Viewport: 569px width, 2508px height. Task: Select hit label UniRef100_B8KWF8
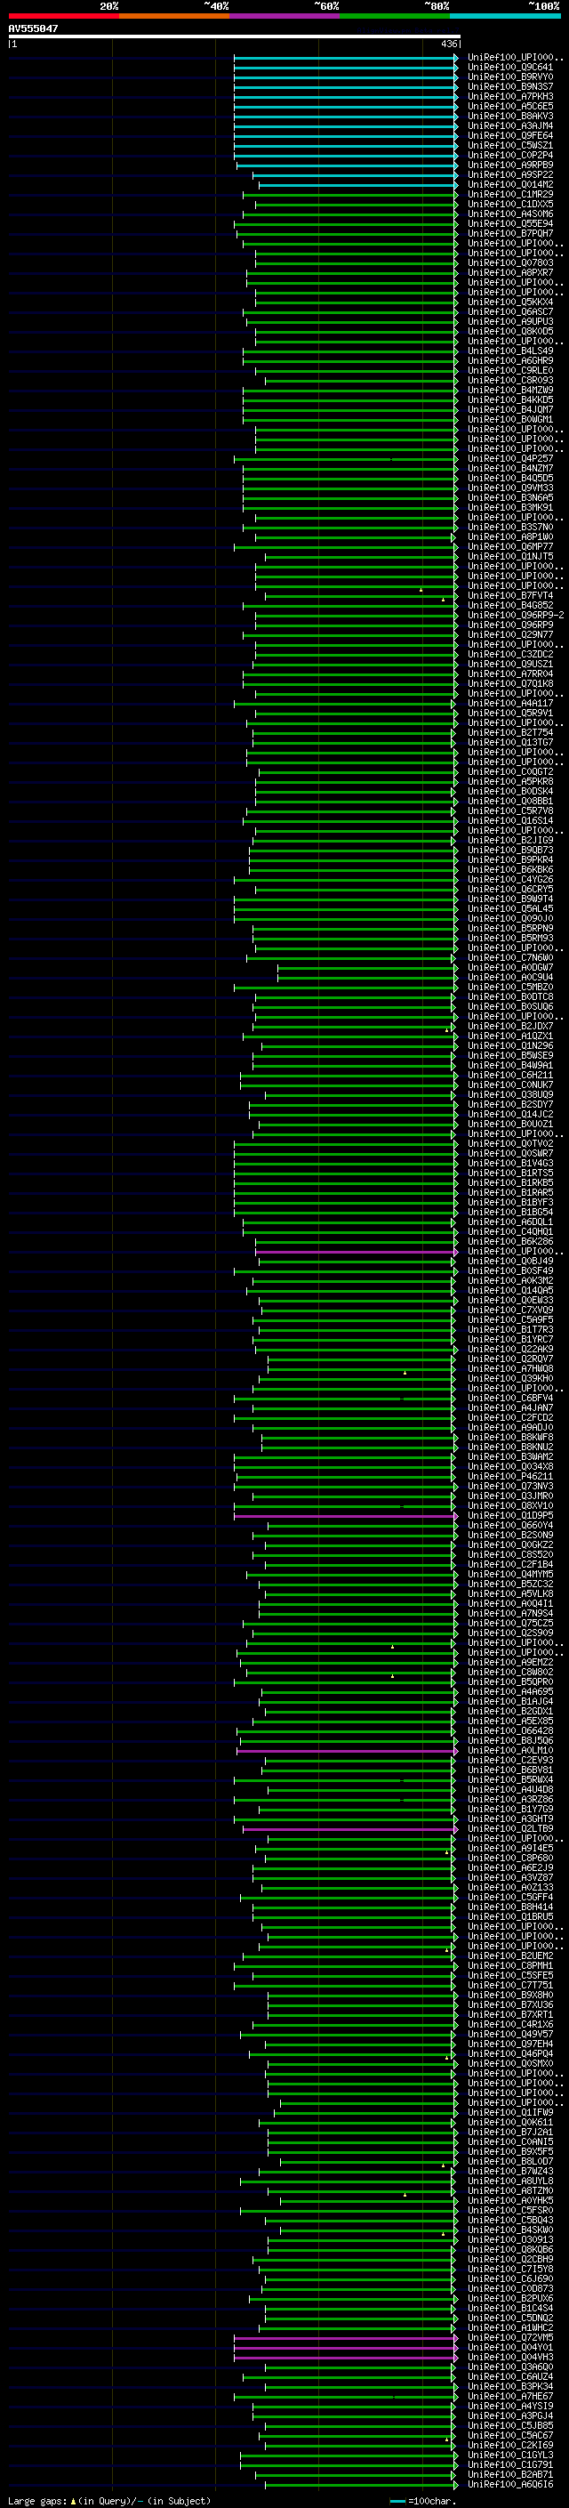(509, 1437)
